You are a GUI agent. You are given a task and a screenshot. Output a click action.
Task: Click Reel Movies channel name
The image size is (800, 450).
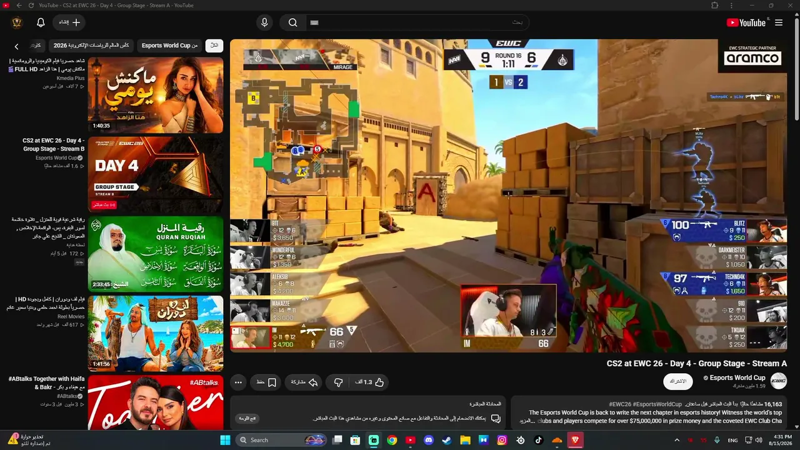pyautogui.click(x=71, y=317)
